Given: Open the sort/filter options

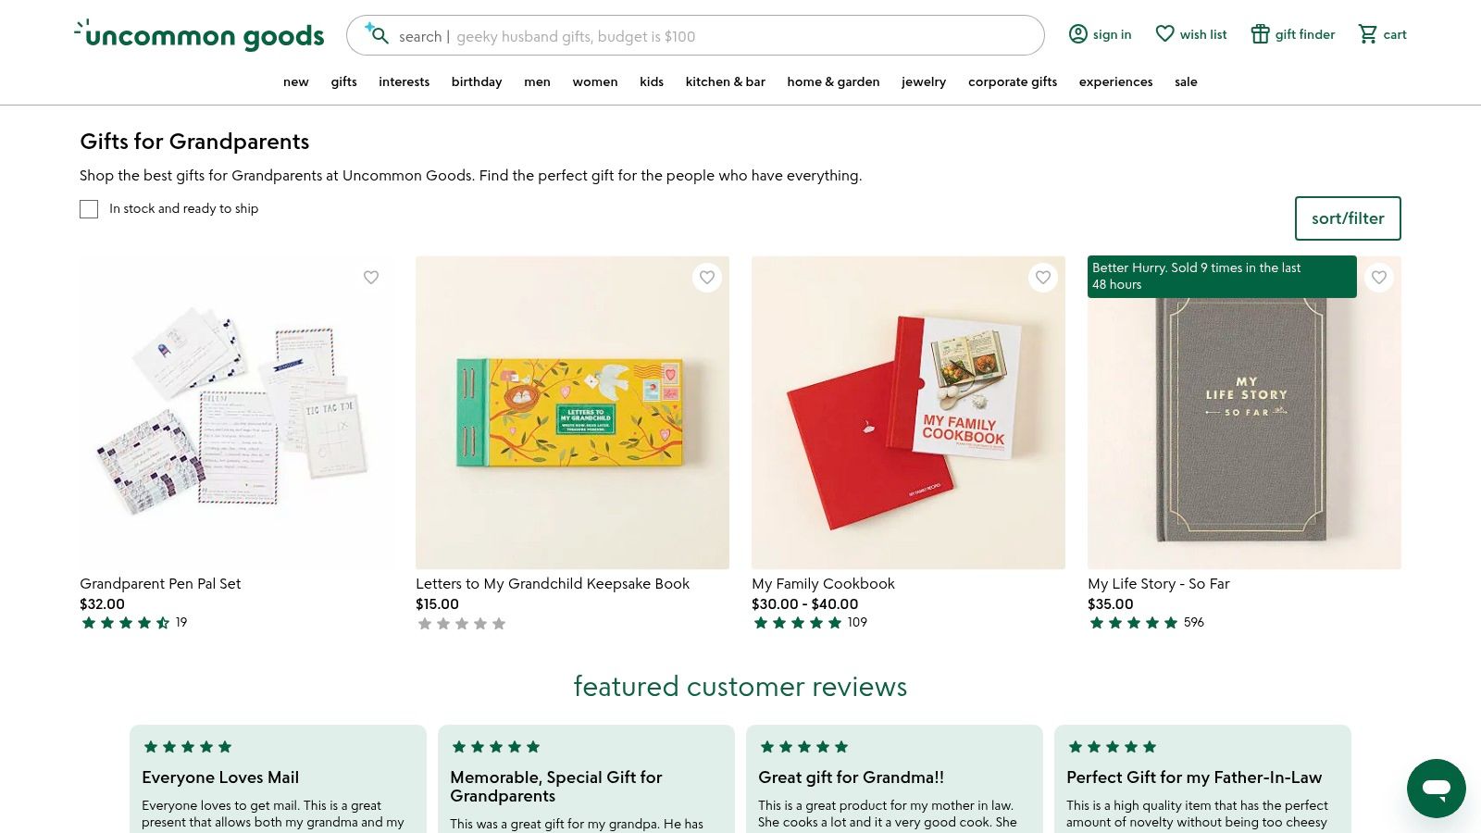Looking at the screenshot, I should pyautogui.click(x=1347, y=218).
